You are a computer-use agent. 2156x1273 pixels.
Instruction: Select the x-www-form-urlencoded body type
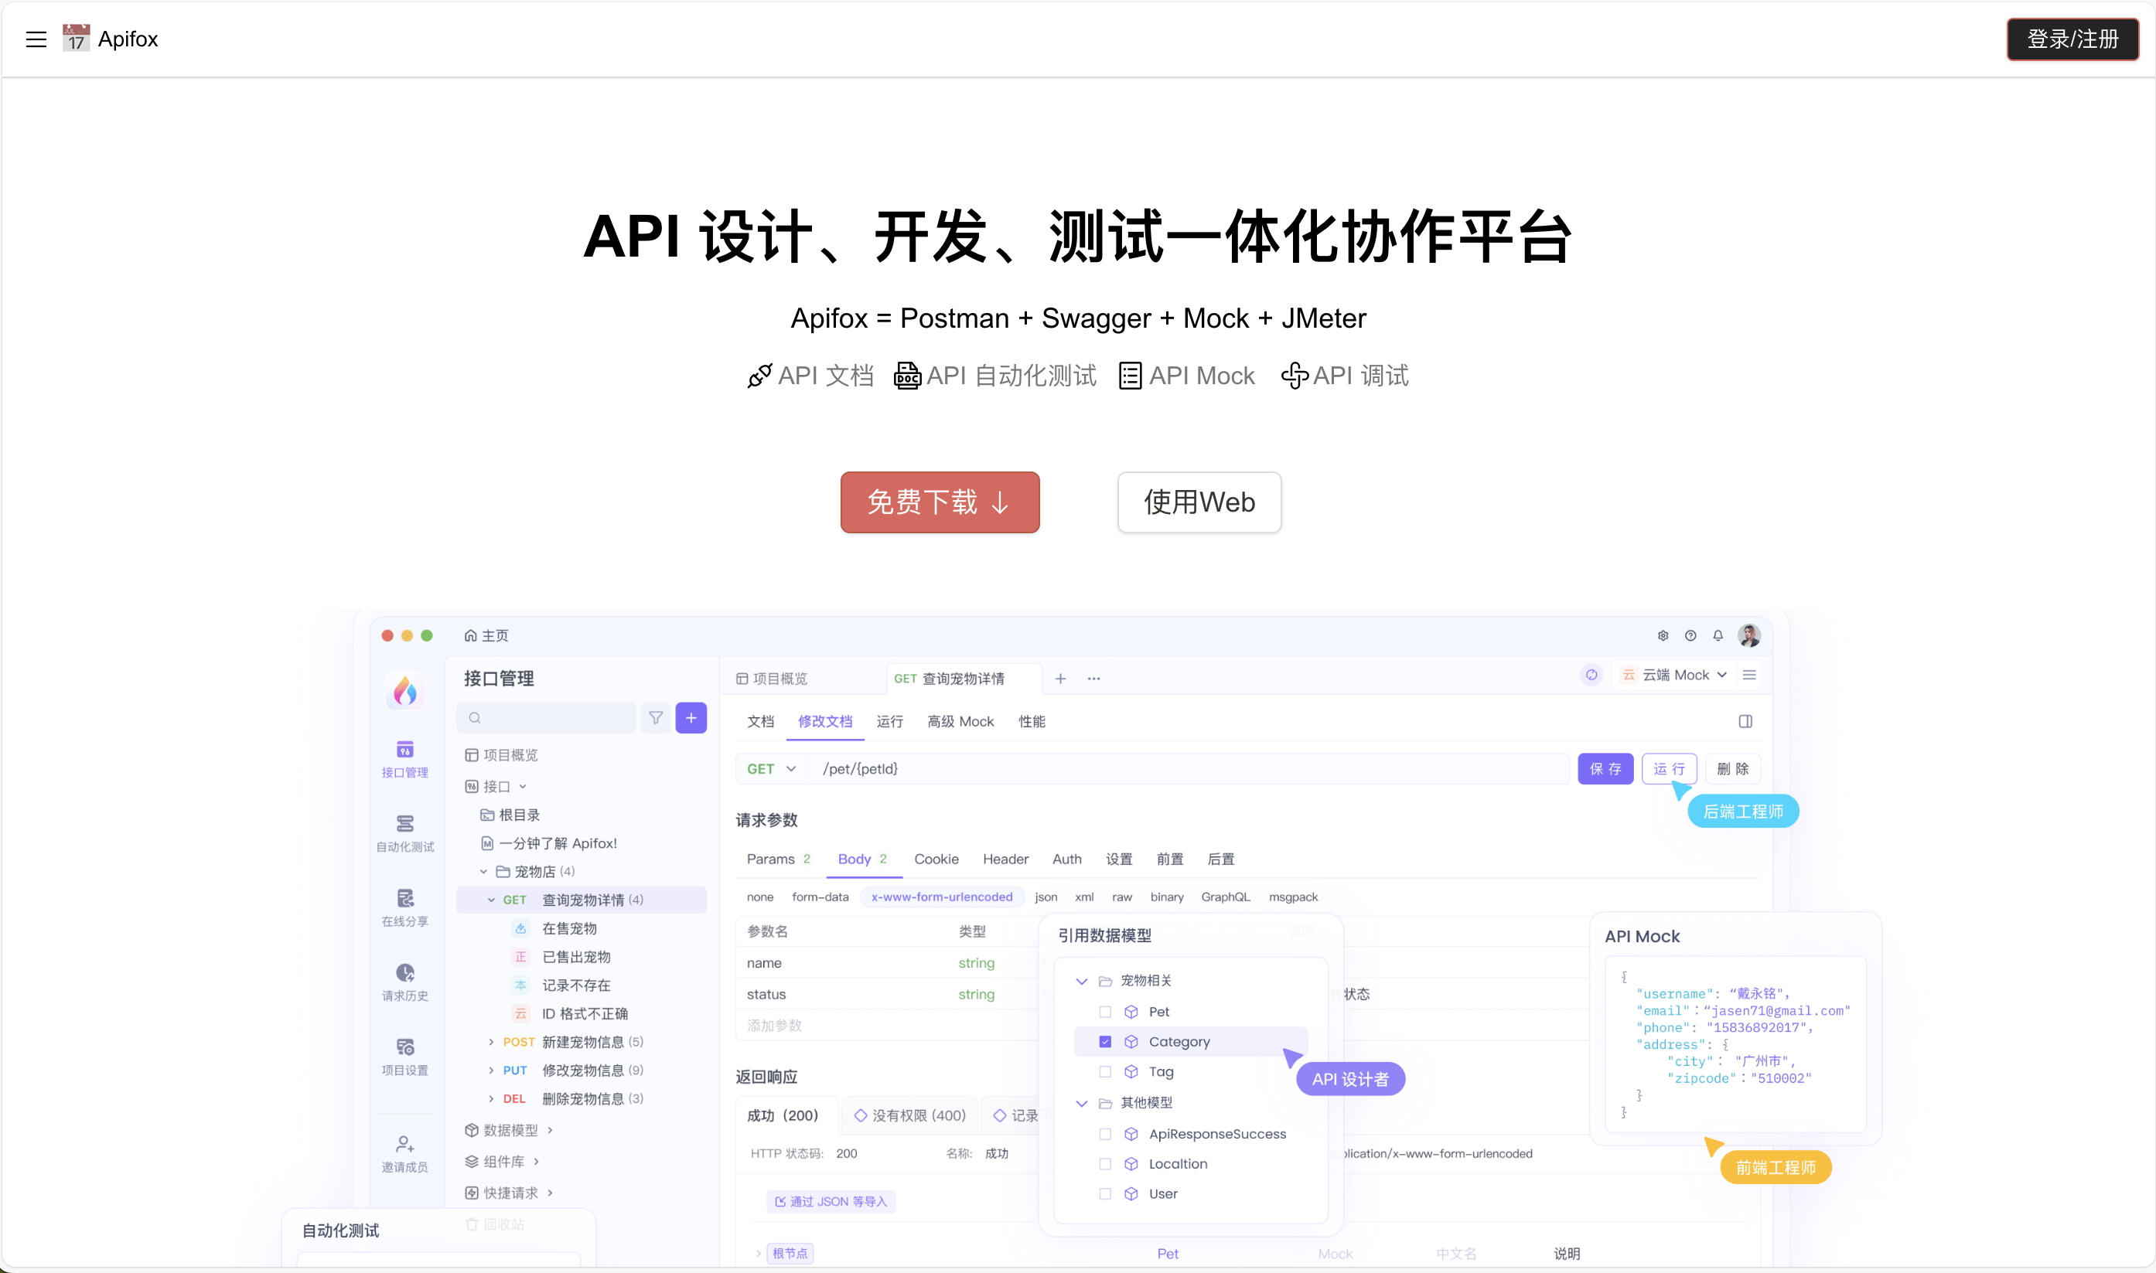click(x=942, y=897)
